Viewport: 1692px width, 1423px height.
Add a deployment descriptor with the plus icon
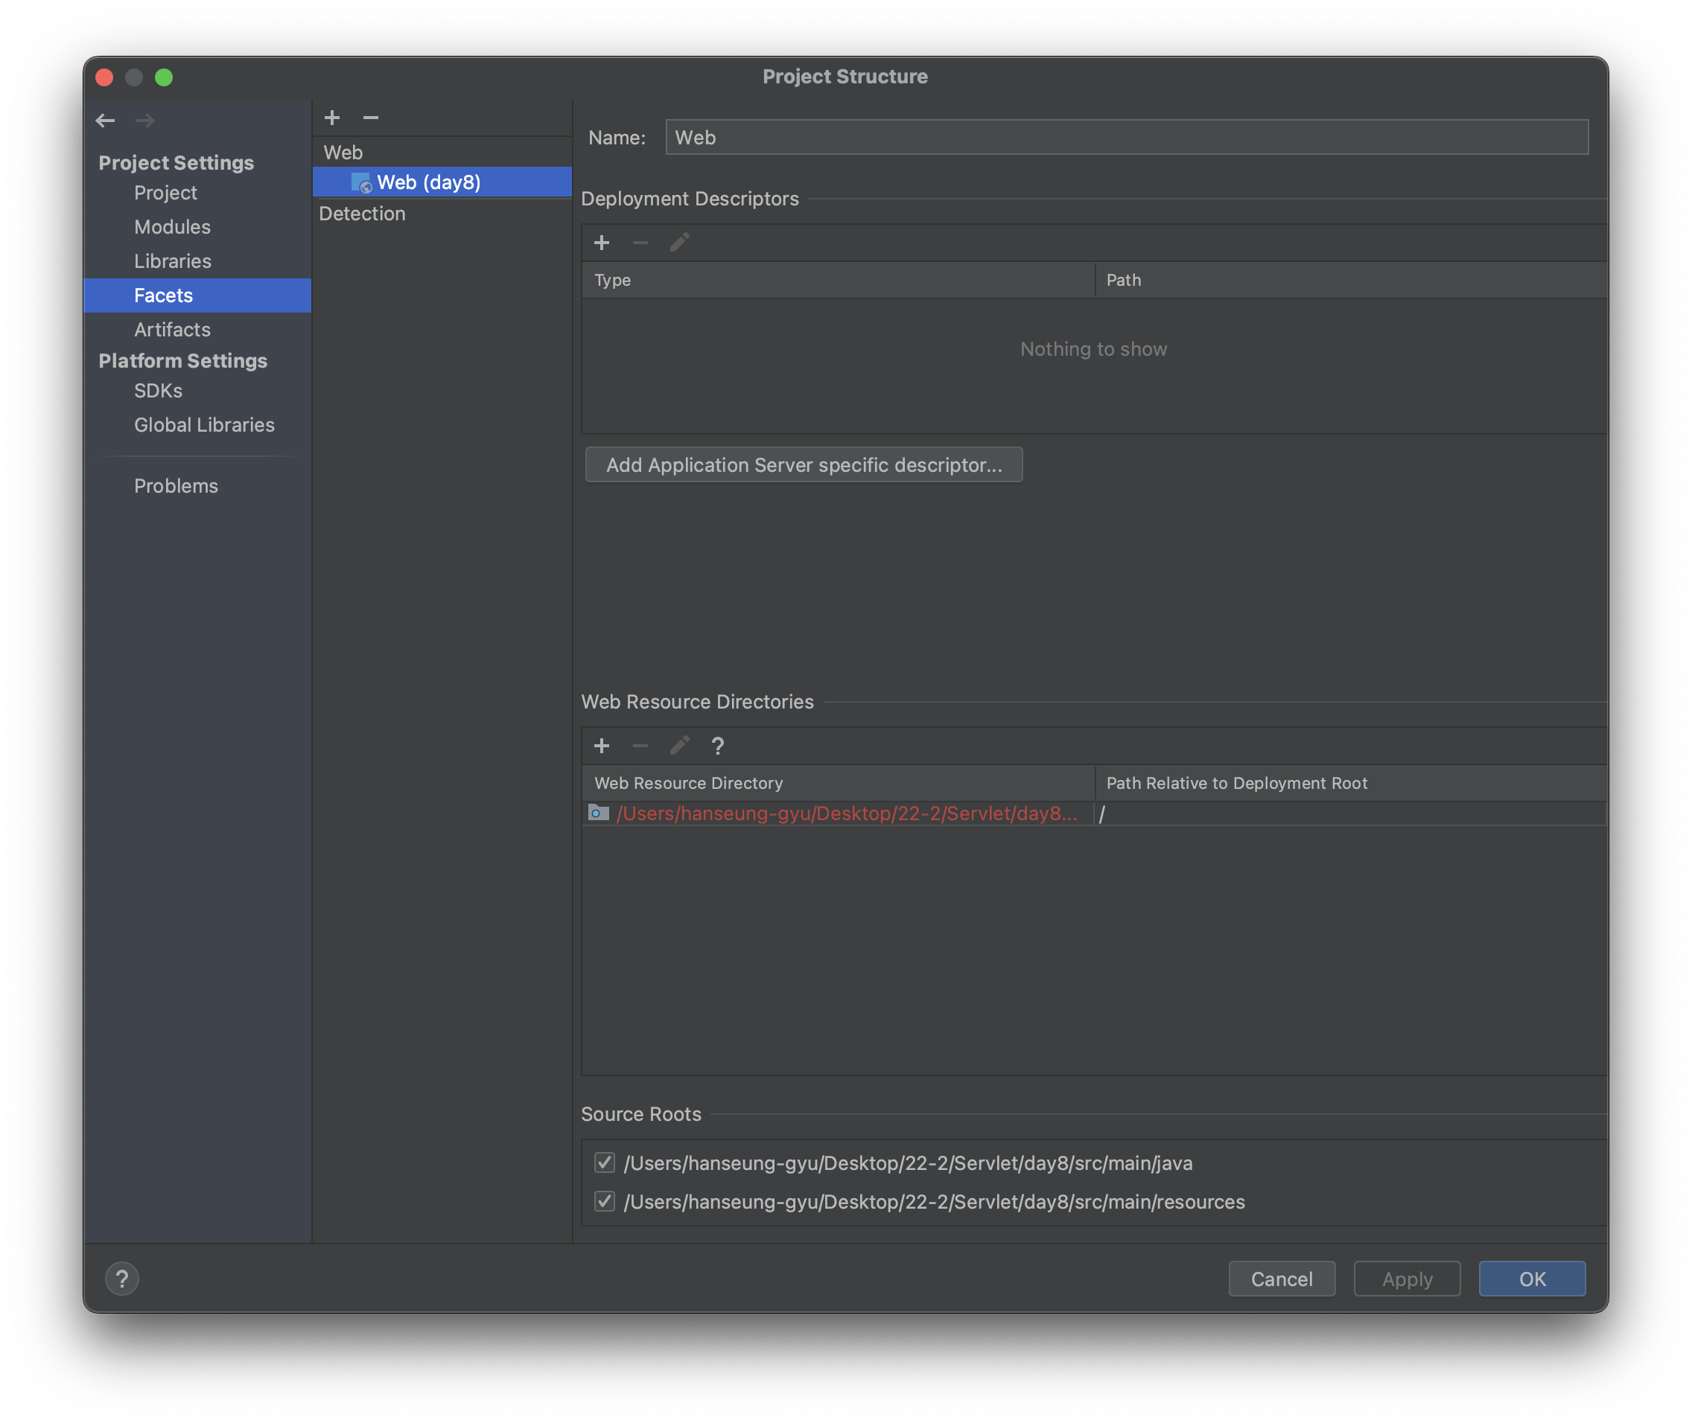(x=602, y=243)
